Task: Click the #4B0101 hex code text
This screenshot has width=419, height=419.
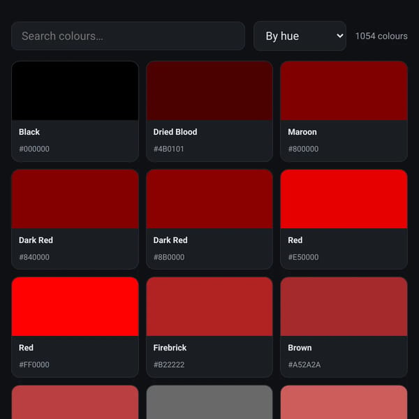Action: point(168,149)
